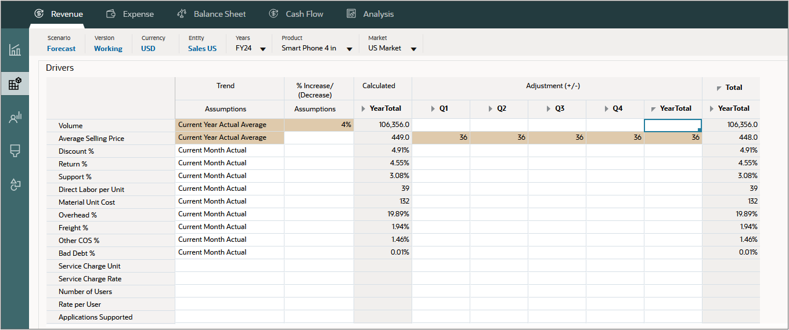The image size is (789, 330).
Task: Click the Service Charge Rate row header
Action: 111,279
